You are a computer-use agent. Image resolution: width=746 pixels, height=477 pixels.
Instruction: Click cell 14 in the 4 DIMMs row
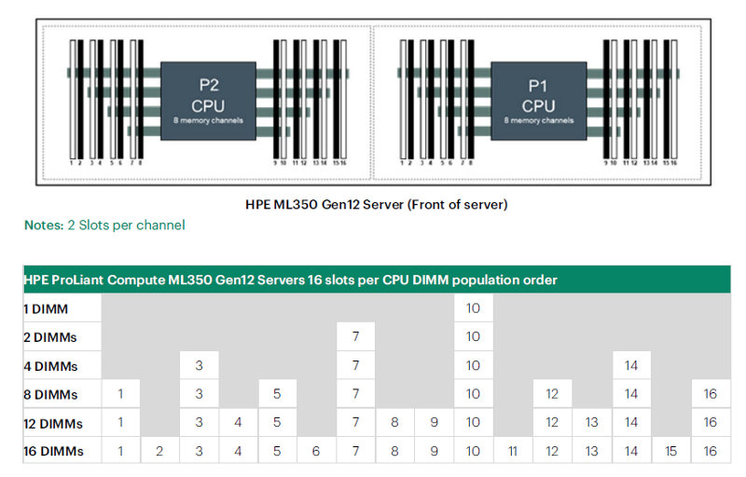click(631, 365)
